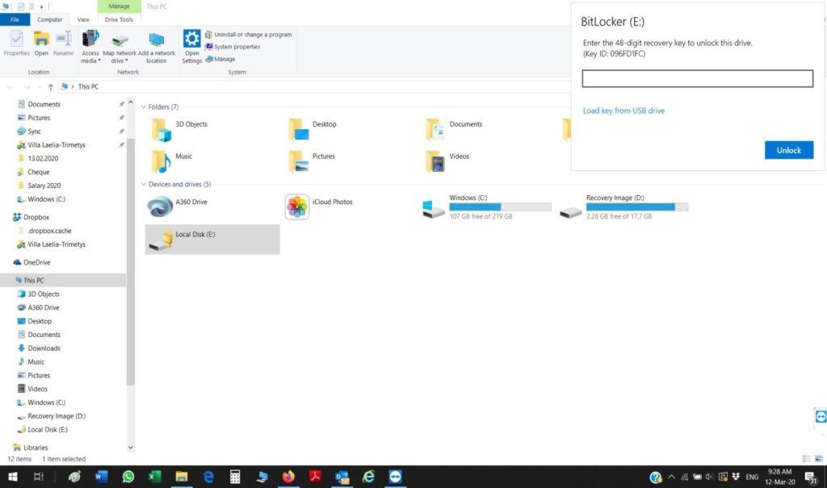
Task: Open the File menu tab
Action: point(15,19)
